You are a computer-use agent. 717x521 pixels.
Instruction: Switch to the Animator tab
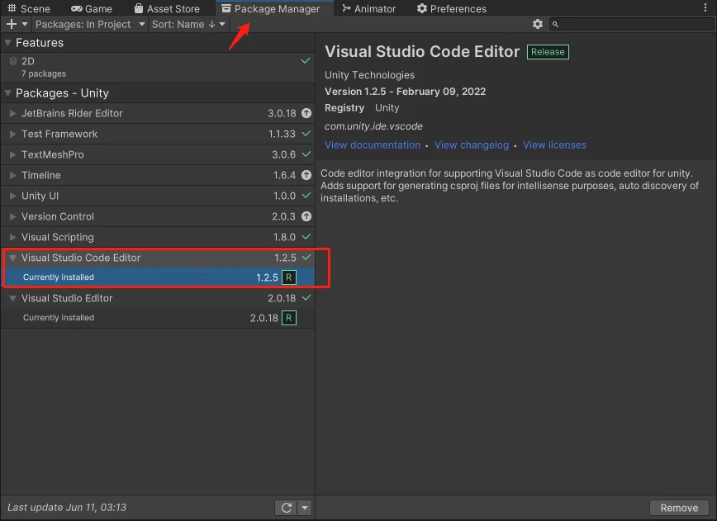(369, 9)
